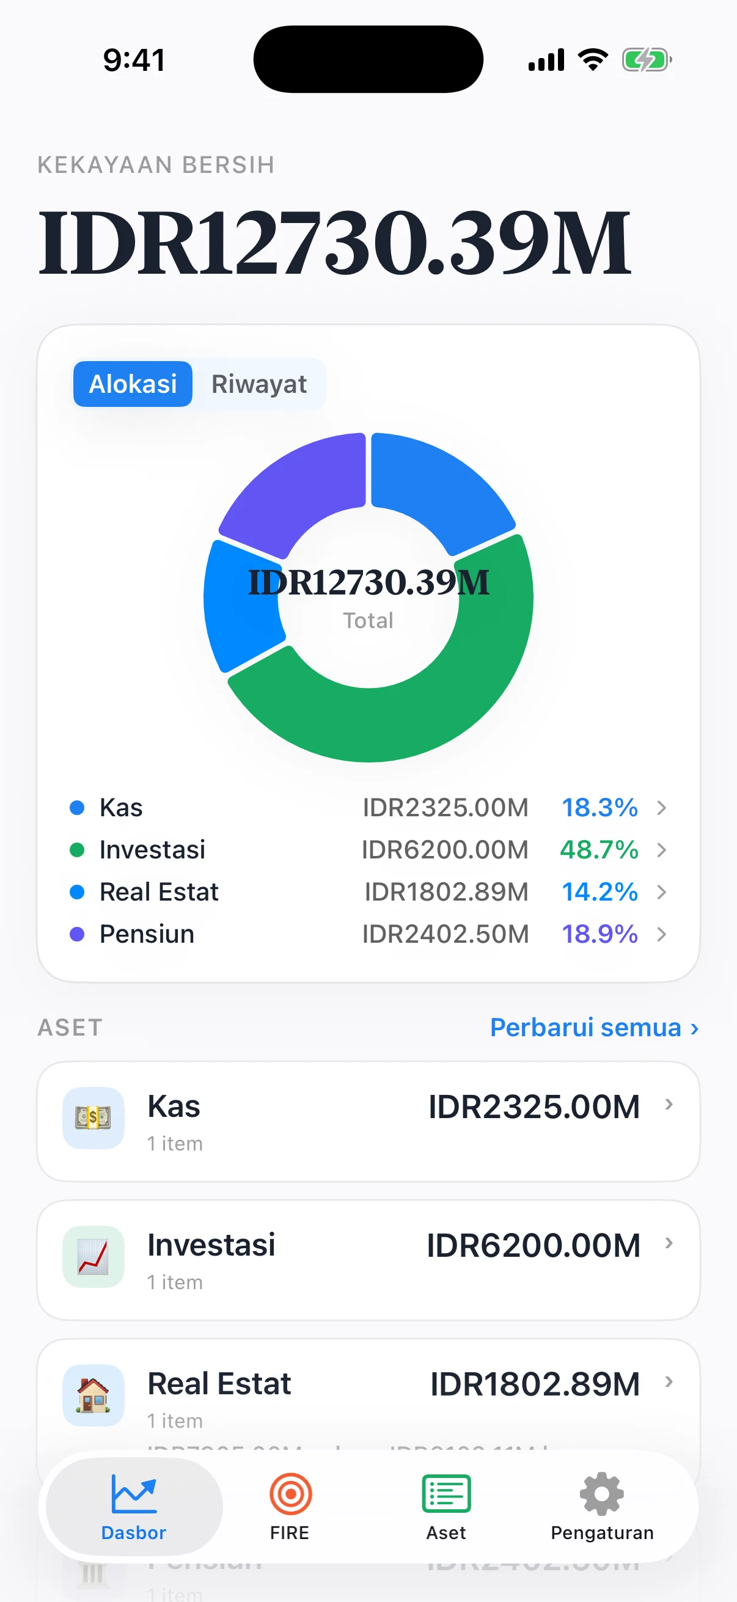Viewport: 737px width, 1602px height.
Task: Tap the Pensiun legend label
Action: click(x=147, y=934)
